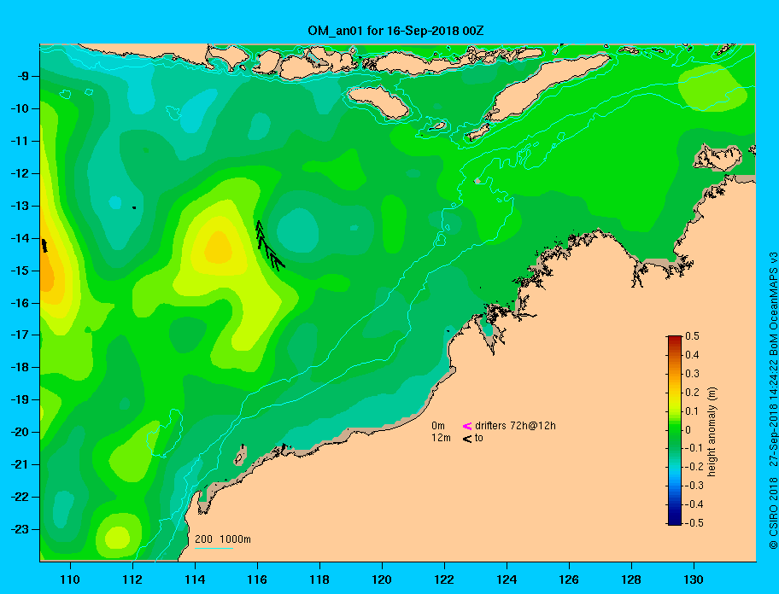This screenshot has width=779, height=594.
Task: Click the -18 latitude axis label
Action: click(x=20, y=368)
